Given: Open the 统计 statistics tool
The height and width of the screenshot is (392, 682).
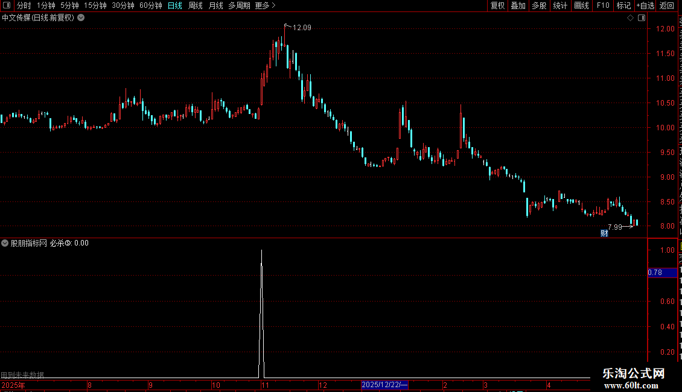Looking at the screenshot, I should pos(559,5).
